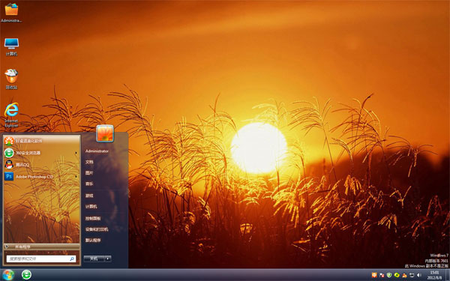This screenshot has width=450, height=281.
Task: Click the volume speaker tray icon
Action: (x=419, y=275)
